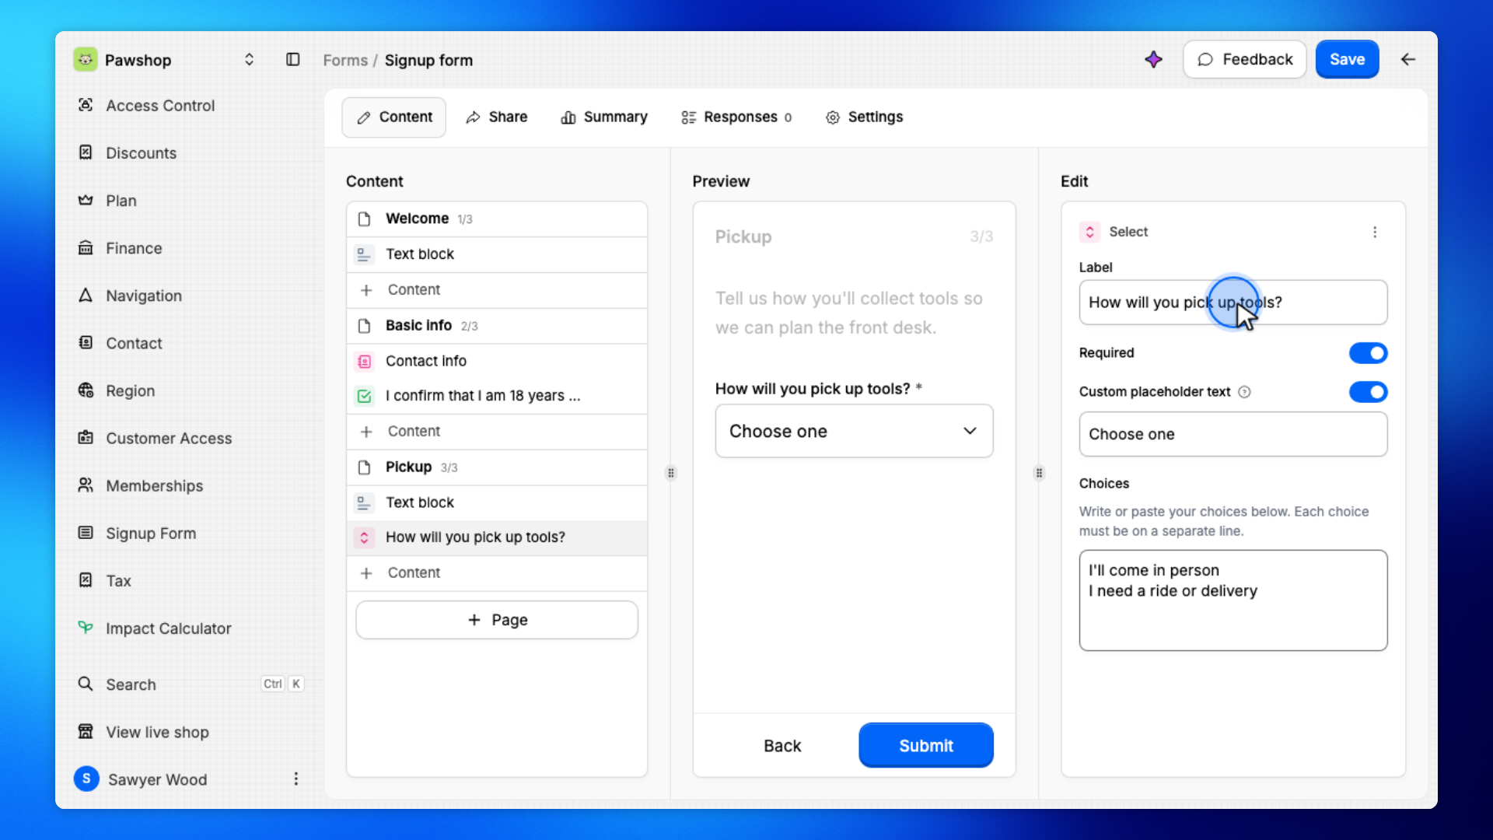Click the Navigation arrow icon

pyautogui.click(x=86, y=296)
